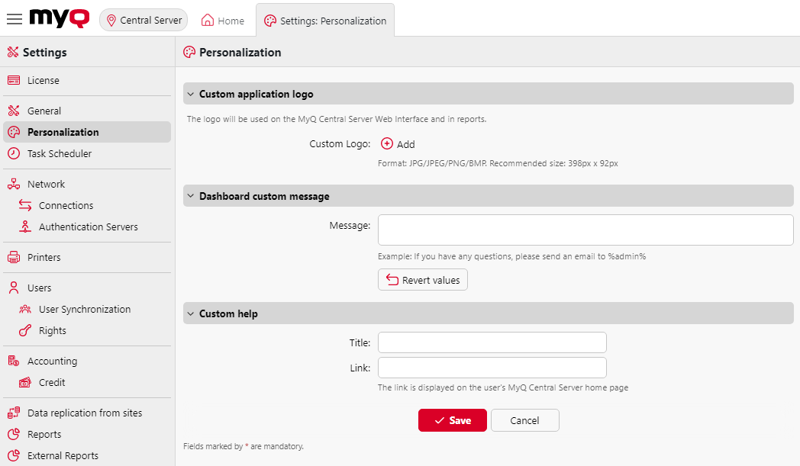Click inside the Message text field
Screen dimensions: 800x466
point(585,229)
